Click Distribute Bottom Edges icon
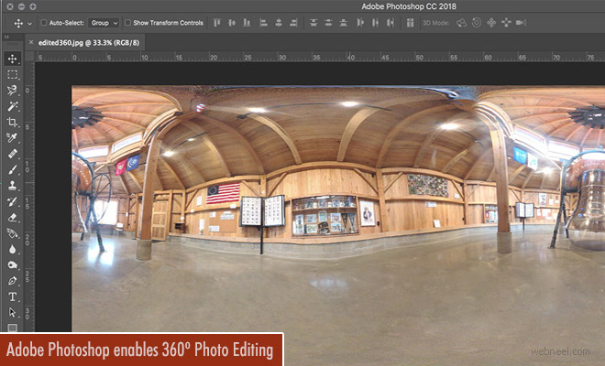This screenshot has width=605, height=366. 344,23
